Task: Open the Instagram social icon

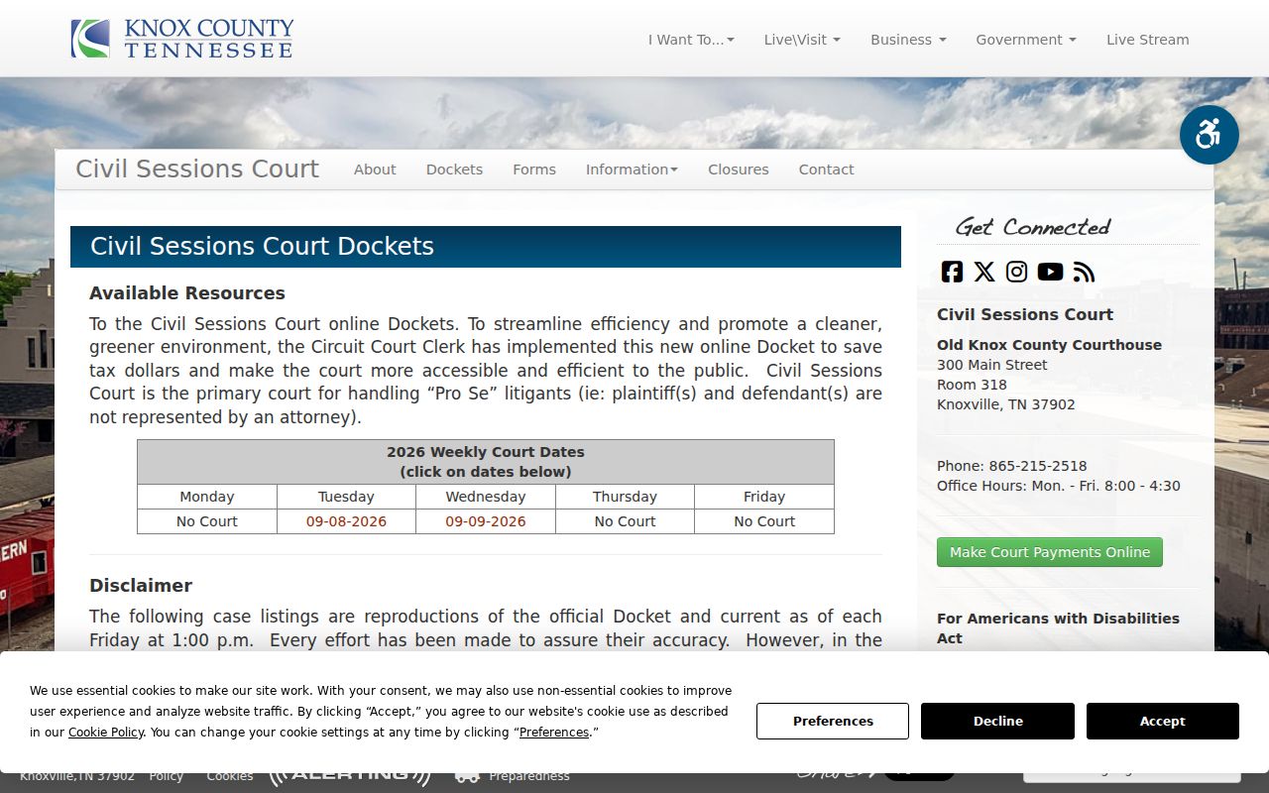Action: coord(1017,272)
